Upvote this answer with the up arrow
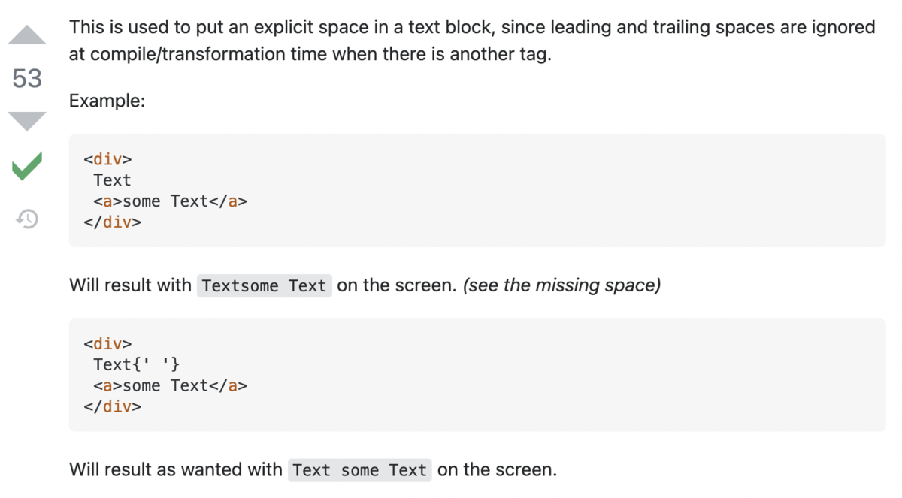Image resolution: width=902 pixels, height=498 pixels. pos(27,35)
